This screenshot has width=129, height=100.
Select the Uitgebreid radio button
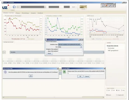coord(117,95)
